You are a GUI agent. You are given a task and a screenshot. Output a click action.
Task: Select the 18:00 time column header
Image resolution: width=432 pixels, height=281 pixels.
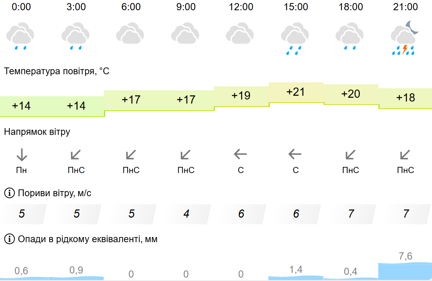351,7
